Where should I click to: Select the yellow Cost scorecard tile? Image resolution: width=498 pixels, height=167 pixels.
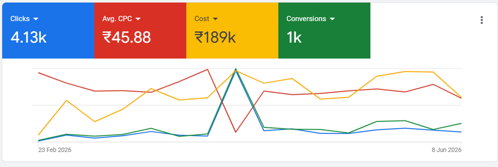tap(233, 30)
